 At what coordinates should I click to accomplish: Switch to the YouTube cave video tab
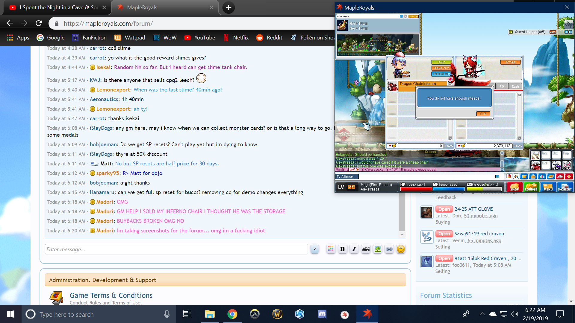(x=57, y=7)
